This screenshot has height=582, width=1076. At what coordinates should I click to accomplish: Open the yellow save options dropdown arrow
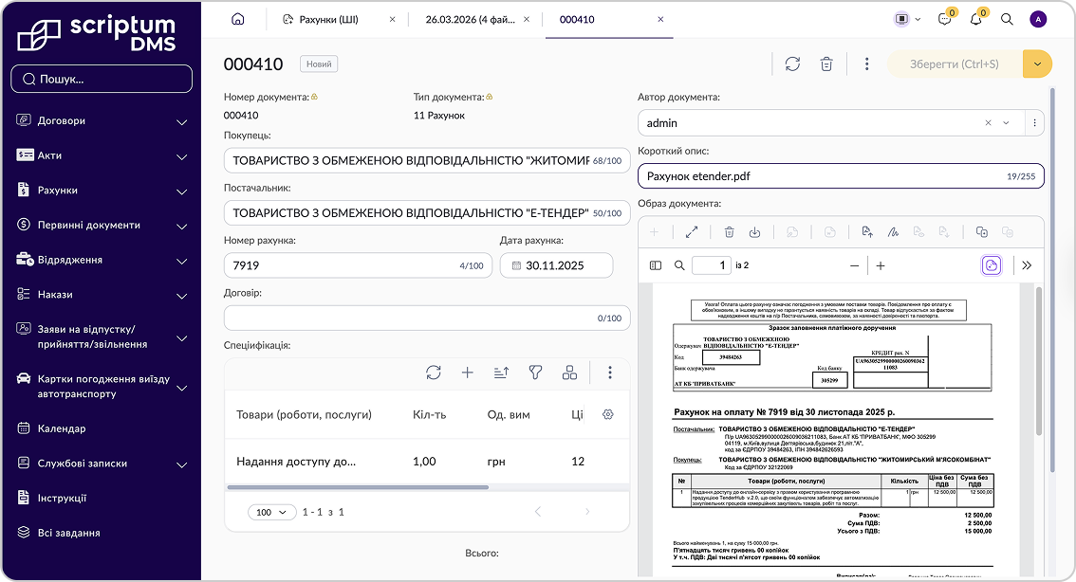[x=1038, y=64]
